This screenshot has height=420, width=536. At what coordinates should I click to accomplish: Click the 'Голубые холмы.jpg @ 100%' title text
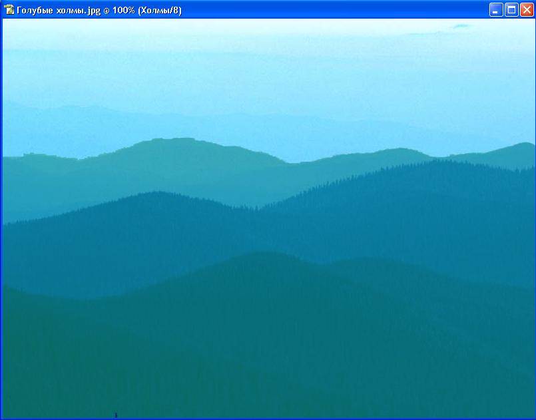(76, 10)
